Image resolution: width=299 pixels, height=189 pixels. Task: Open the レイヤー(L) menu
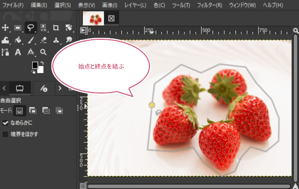pos(135,5)
